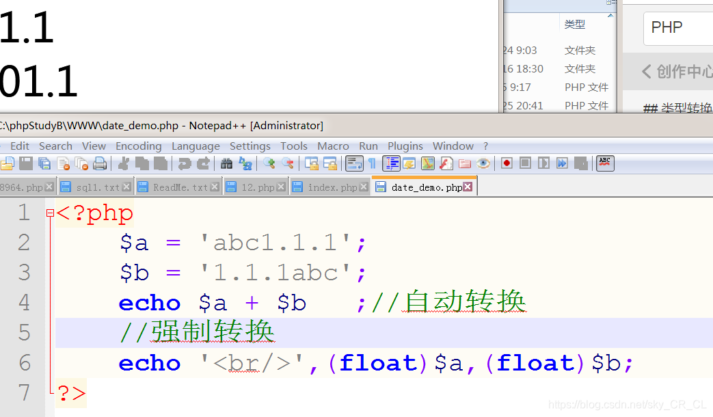The width and height of the screenshot is (713, 417).
Task: Open the Search menu
Action: (55, 146)
